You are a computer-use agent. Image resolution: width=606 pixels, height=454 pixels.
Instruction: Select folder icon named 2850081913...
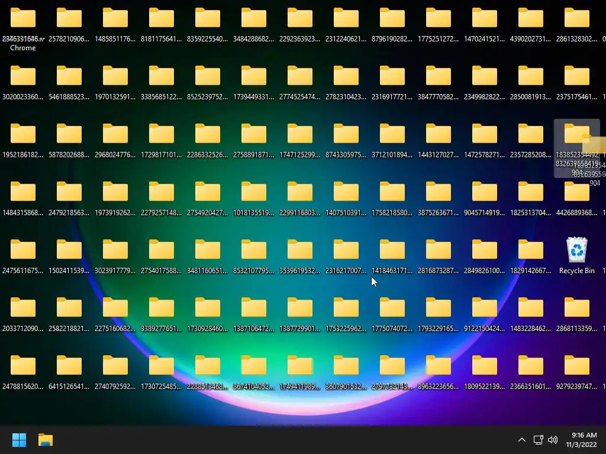pyautogui.click(x=531, y=76)
